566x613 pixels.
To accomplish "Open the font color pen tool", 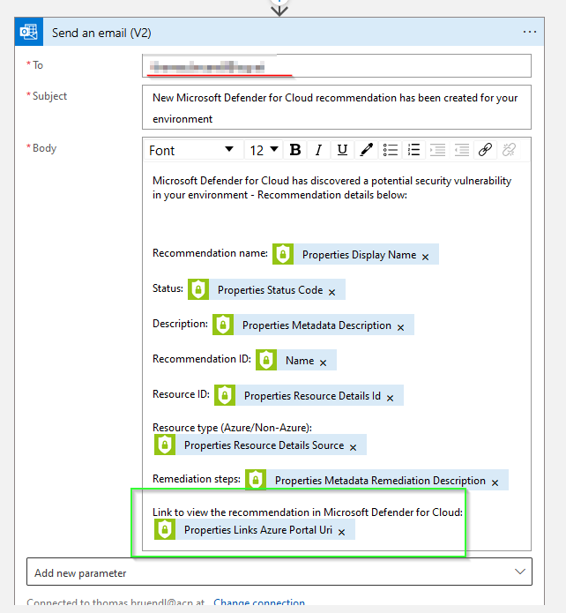I will 366,150.
